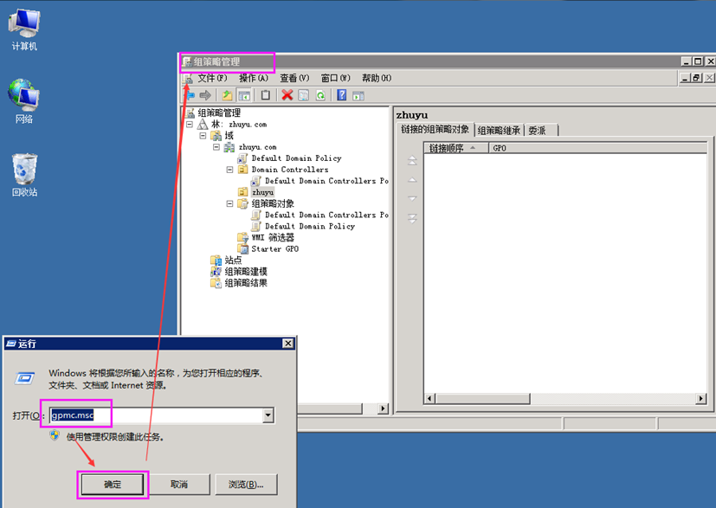Select Default Domain Controllers link under Domain Controllers
The image size is (716, 508).
coord(326,181)
